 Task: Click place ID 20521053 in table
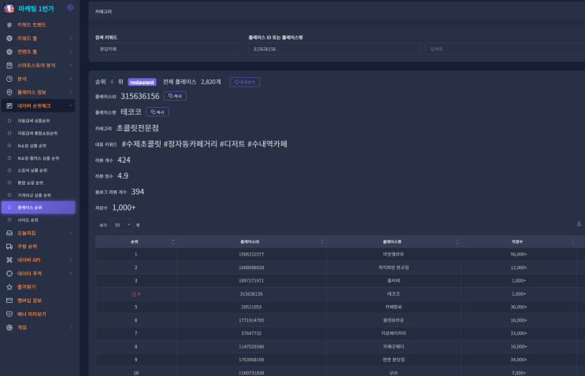coord(251,307)
